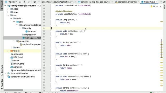Collapse the entity package
166x93 pixels.
pyautogui.click(x=20, y=28)
